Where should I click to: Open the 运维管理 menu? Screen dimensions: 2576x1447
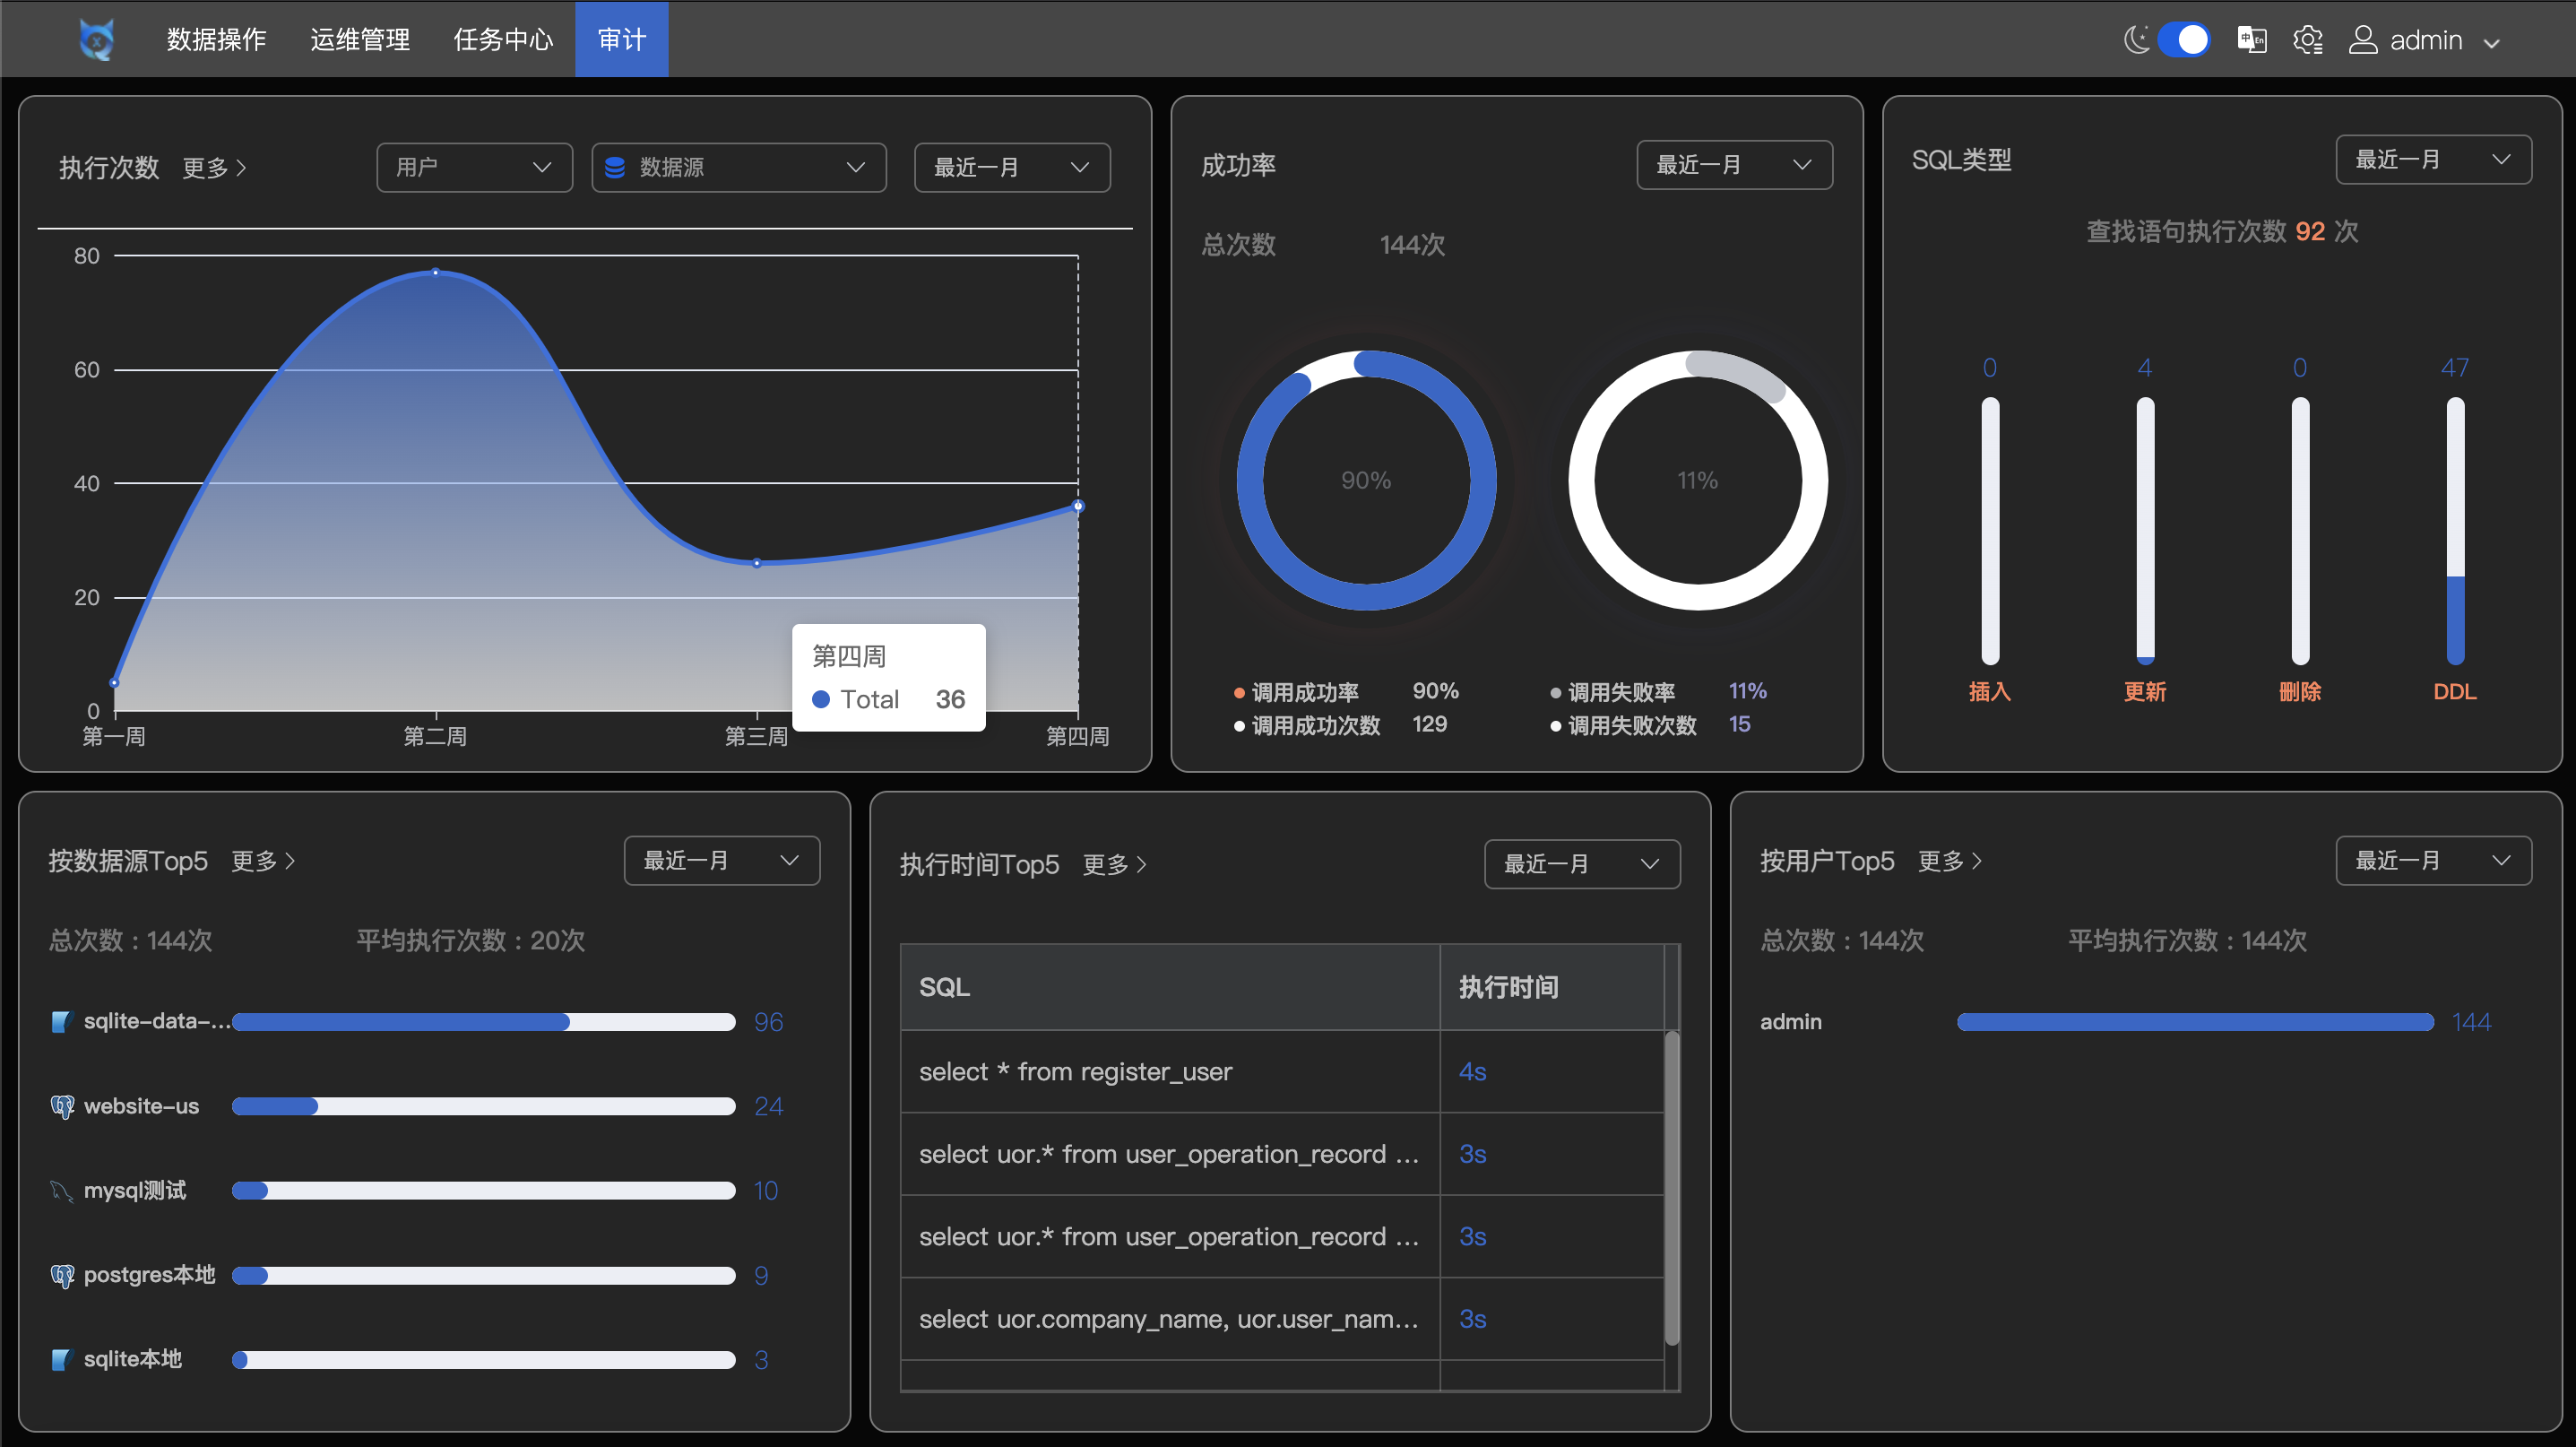click(x=360, y=39)
